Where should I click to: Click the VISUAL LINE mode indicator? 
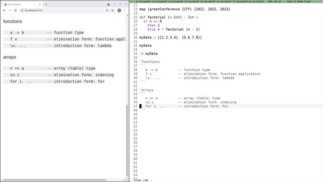(141, 180)
